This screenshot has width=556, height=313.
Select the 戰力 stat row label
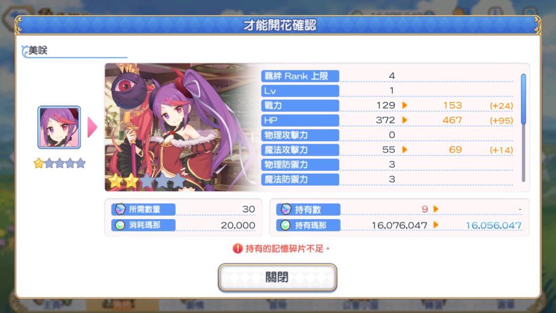click(x=300, y=106)
